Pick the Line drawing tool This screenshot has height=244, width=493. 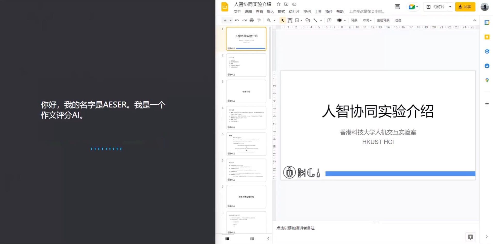point(315,20)
